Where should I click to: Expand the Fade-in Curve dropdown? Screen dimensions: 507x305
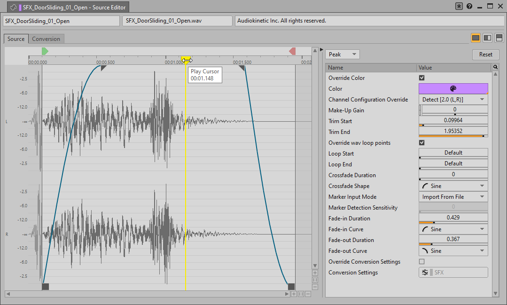point(453,229)
